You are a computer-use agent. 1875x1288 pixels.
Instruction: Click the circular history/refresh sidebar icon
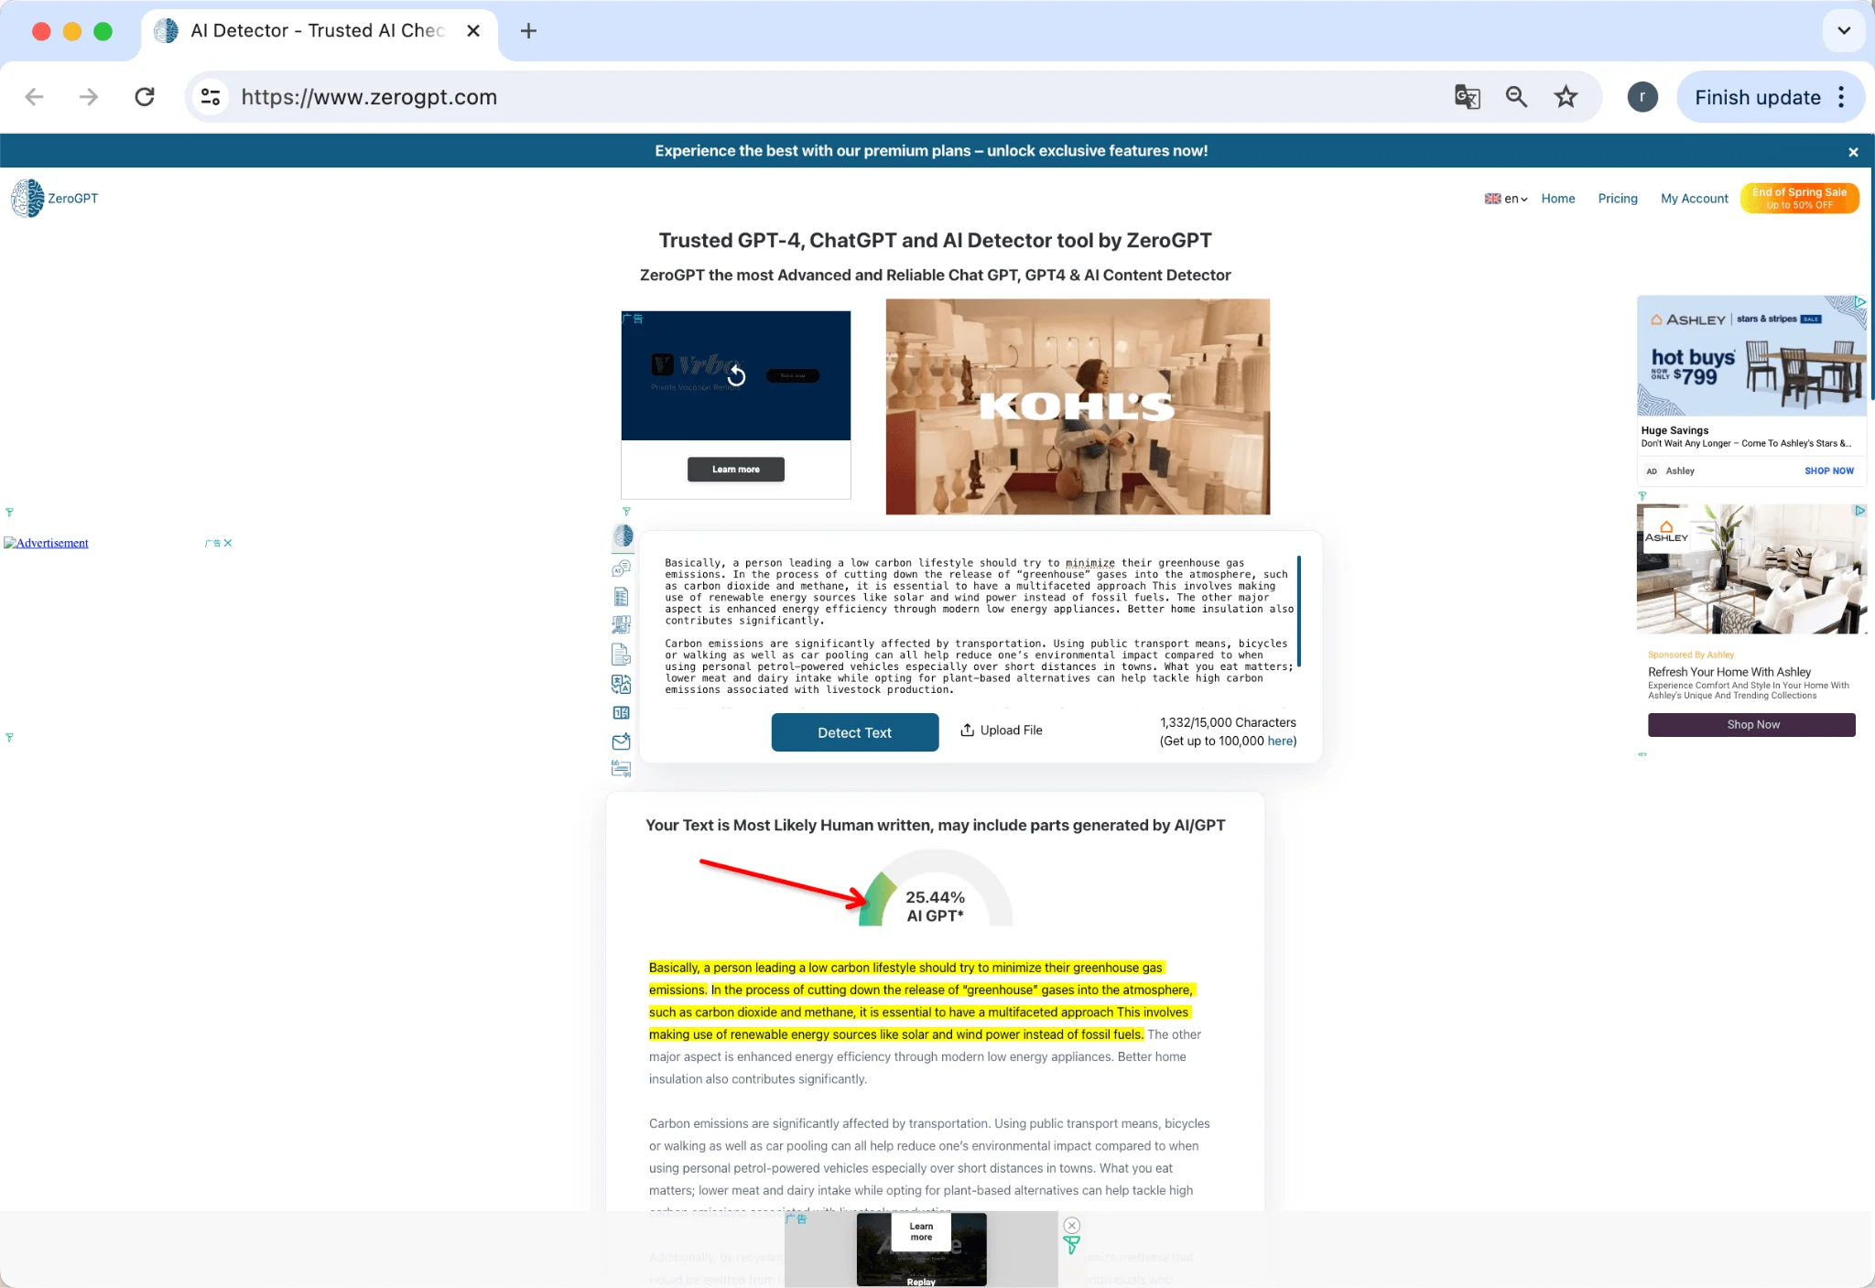pos(737,374)
